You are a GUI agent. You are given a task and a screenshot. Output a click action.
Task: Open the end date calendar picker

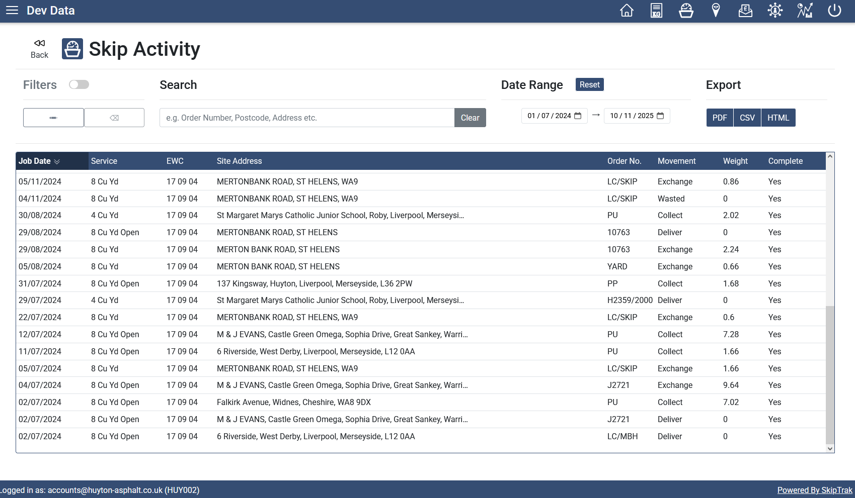[660, 116]
